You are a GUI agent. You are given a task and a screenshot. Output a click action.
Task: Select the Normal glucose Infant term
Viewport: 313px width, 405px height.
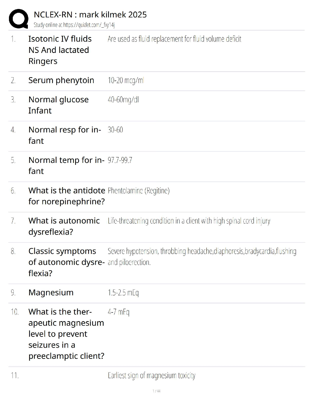58,105
